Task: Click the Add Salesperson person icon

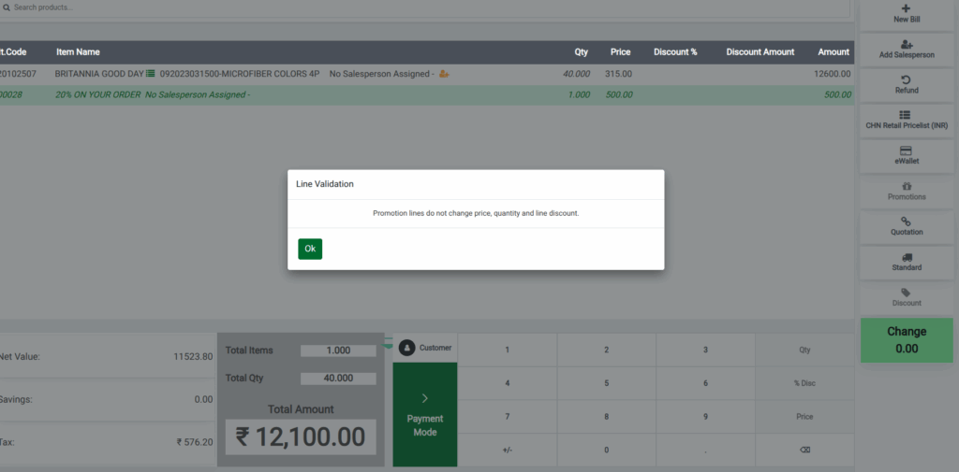Action: (907, 45)
